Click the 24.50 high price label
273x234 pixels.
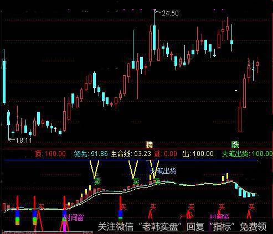[x=170, y=13]
